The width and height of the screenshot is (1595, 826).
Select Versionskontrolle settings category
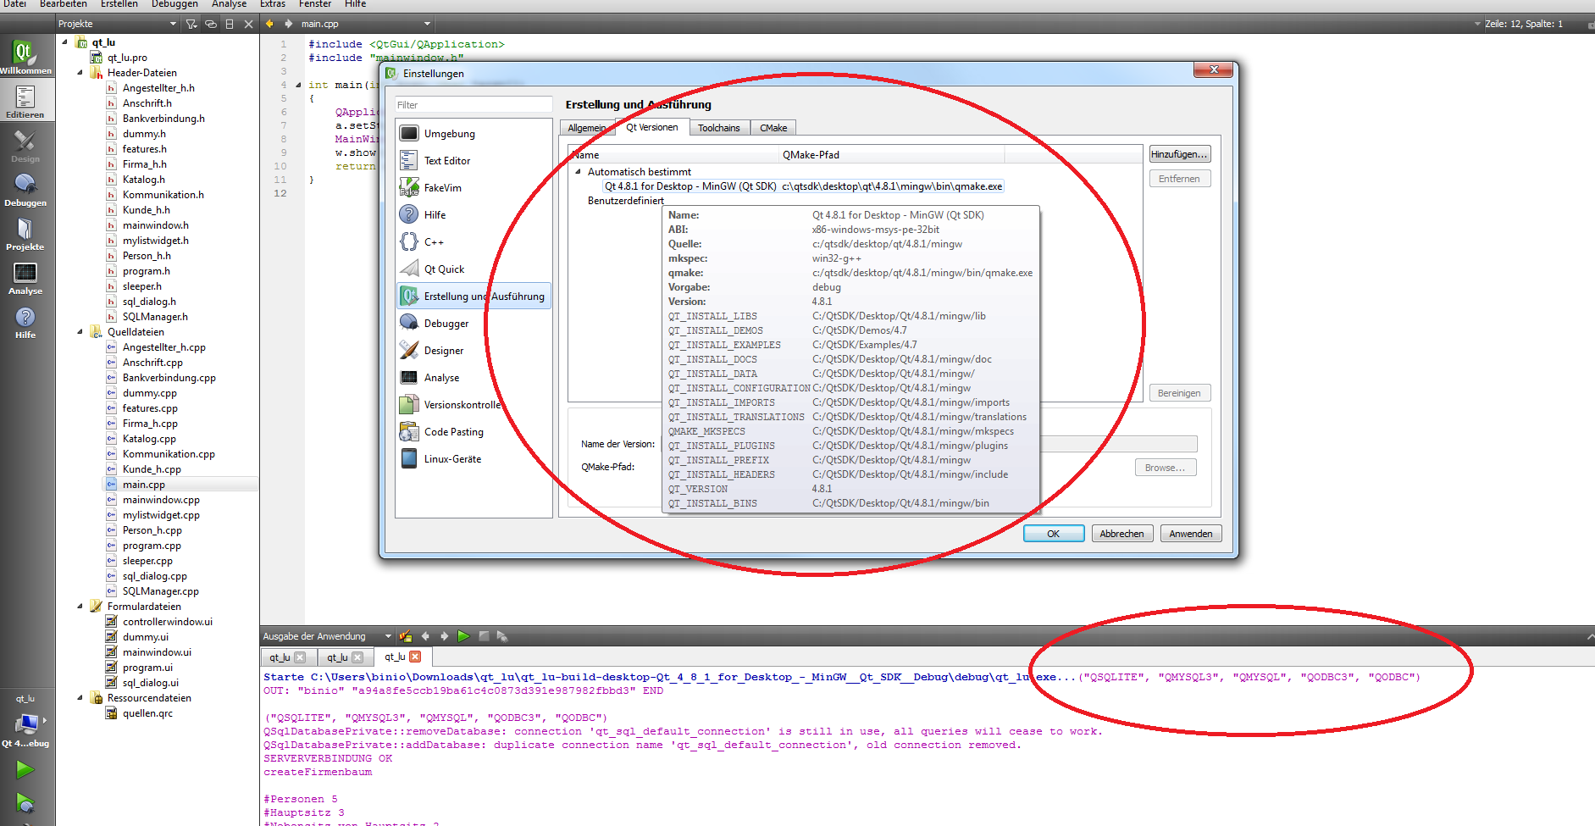pyautogui.click(x=474, y=405)
